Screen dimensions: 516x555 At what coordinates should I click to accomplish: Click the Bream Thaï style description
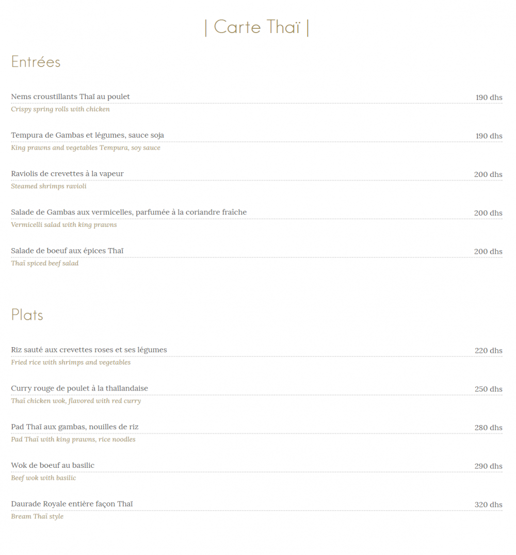37,516
